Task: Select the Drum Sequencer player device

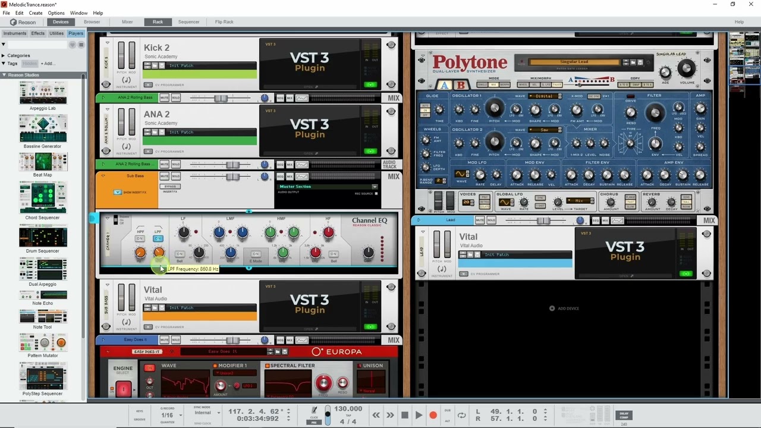Action: click(x=43, y=238)
